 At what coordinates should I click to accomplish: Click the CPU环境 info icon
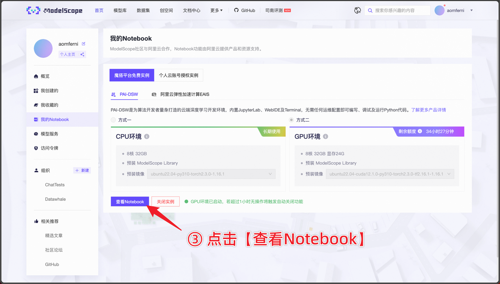147,137
